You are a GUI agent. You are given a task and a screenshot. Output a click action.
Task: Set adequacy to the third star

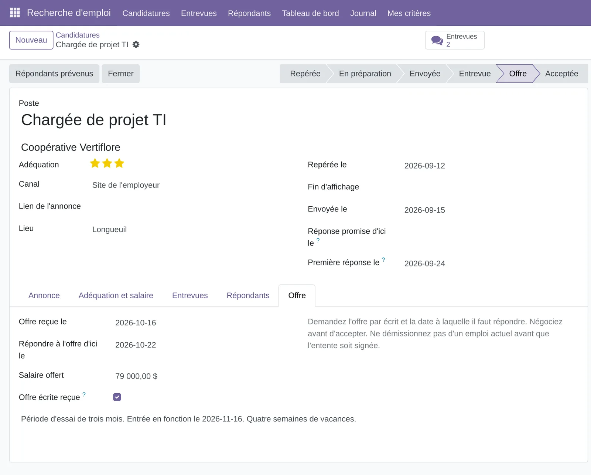click(119, 163)
